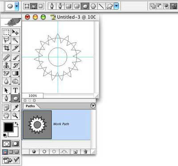
Task: Select the Crop tool
Action: (x=6, y=48)
